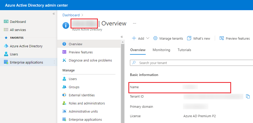Click the blue info icon beside Overview title
Screen dimensions: 253x123
66,25
